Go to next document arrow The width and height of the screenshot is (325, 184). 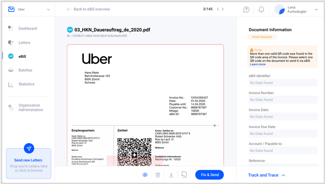coord(223,9)
